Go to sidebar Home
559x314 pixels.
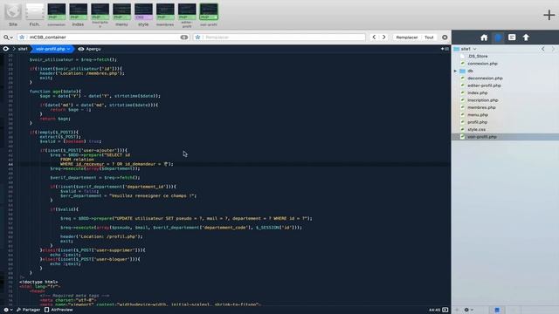484,38
